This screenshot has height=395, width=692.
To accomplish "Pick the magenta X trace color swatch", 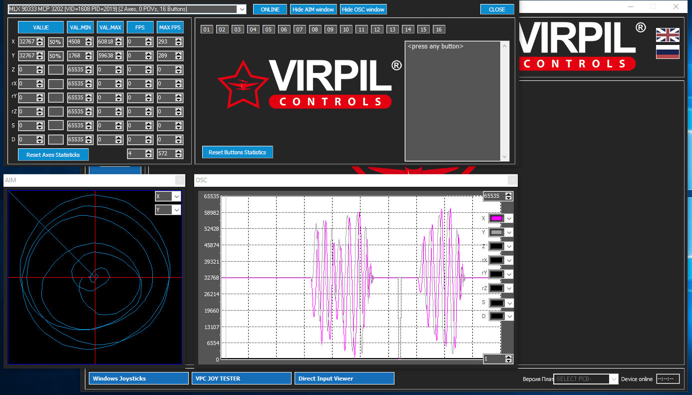I will pos(496,218).
